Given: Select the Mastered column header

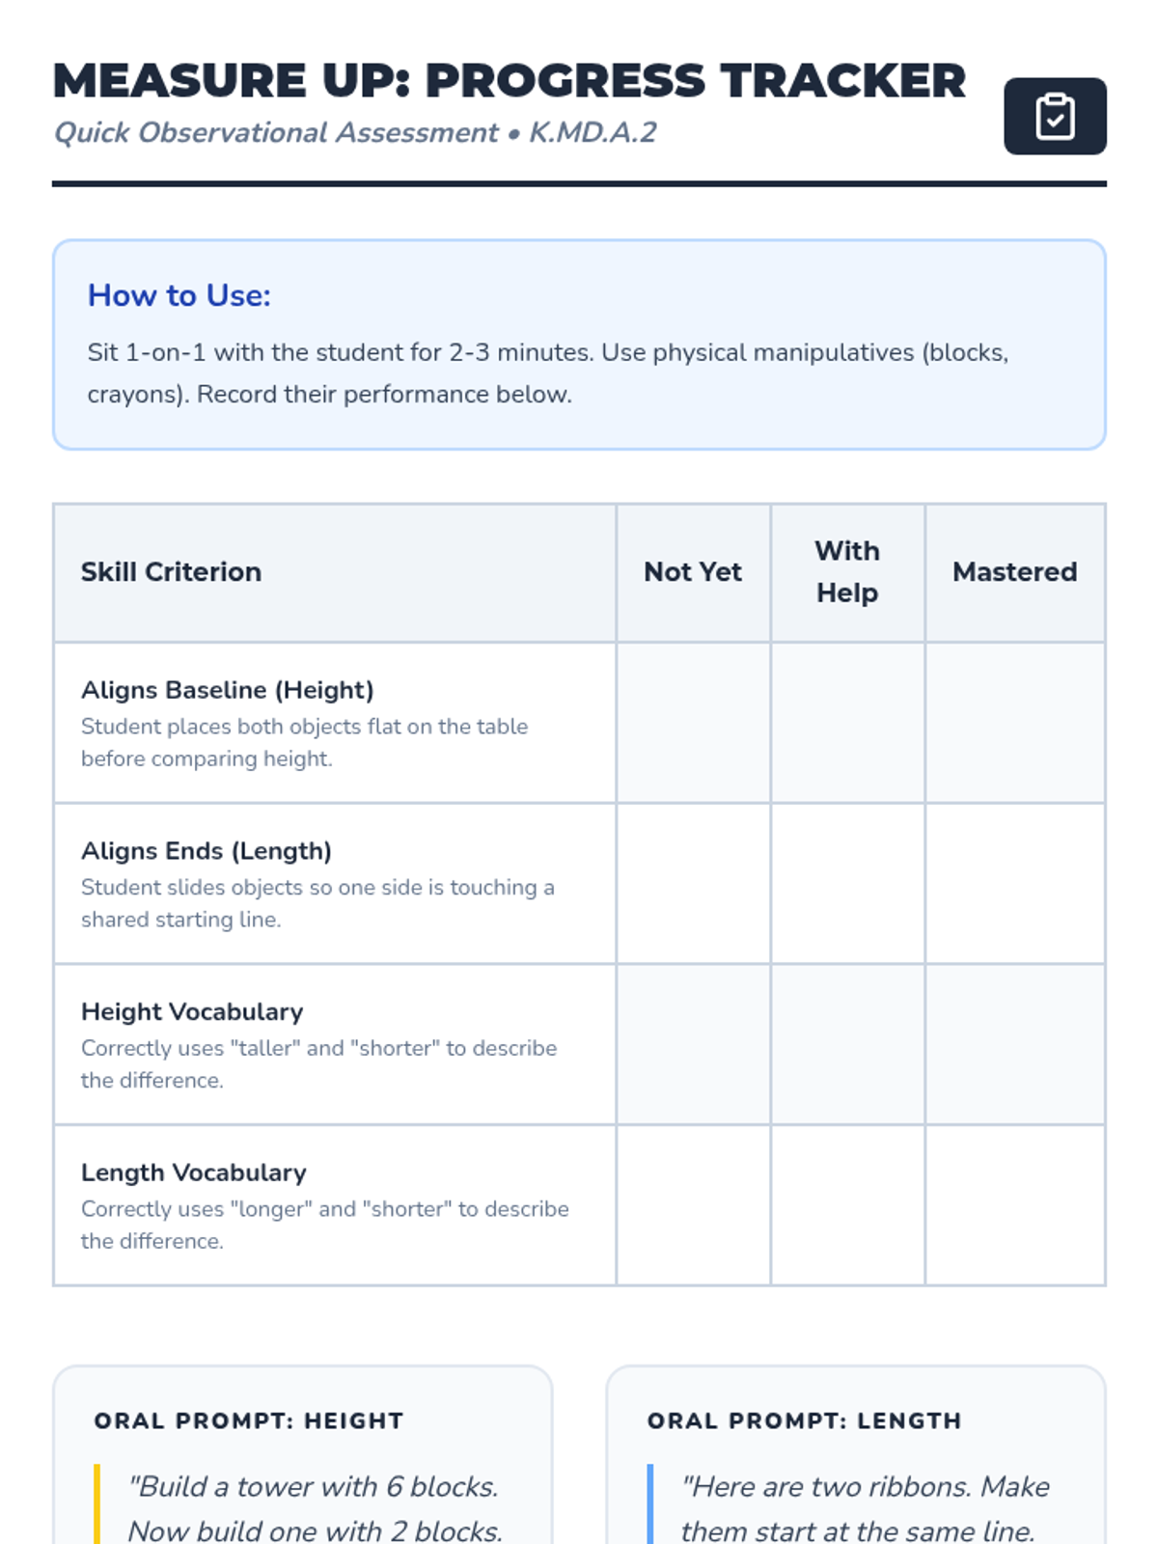Looking at the screenshot, I should click(1014, 572).
